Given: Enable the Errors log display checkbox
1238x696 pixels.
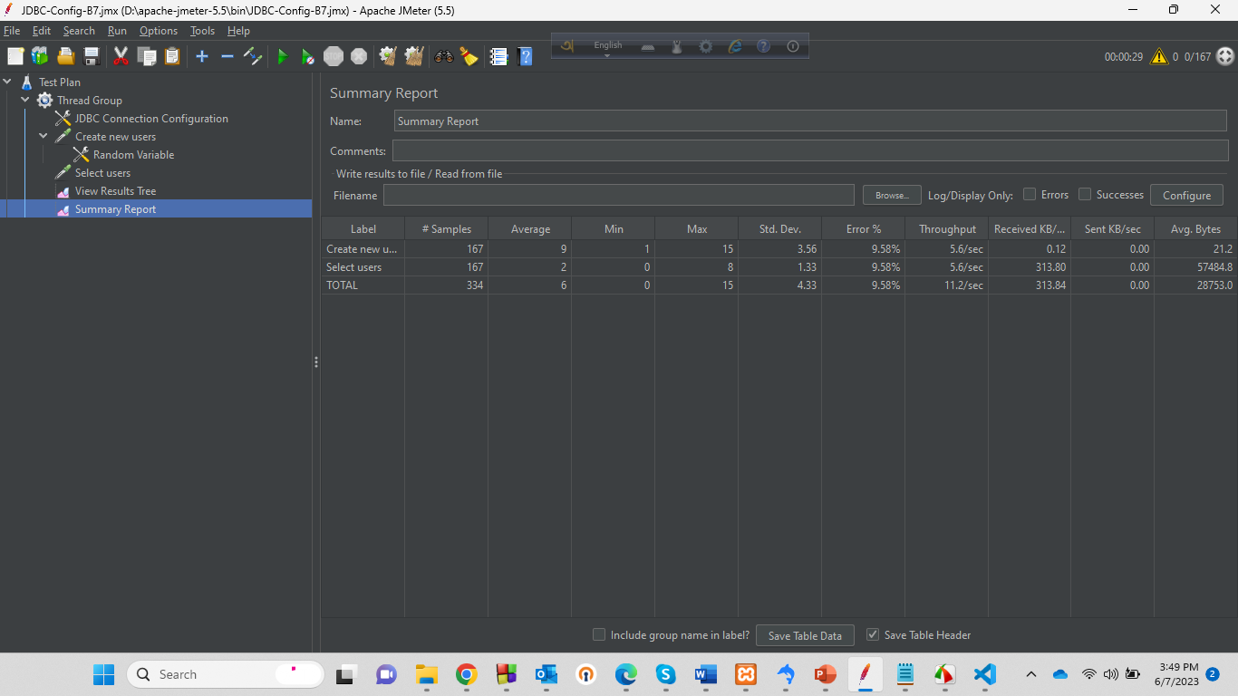Looking at the screenshot, I should click(x=1030, y=194).
